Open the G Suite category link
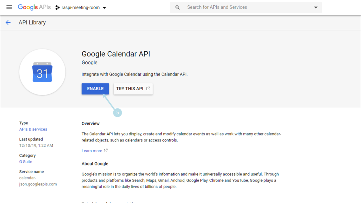The image size is (361, 203). tap(26, 162)
